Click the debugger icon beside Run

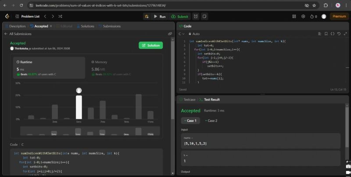pos(147,16)
